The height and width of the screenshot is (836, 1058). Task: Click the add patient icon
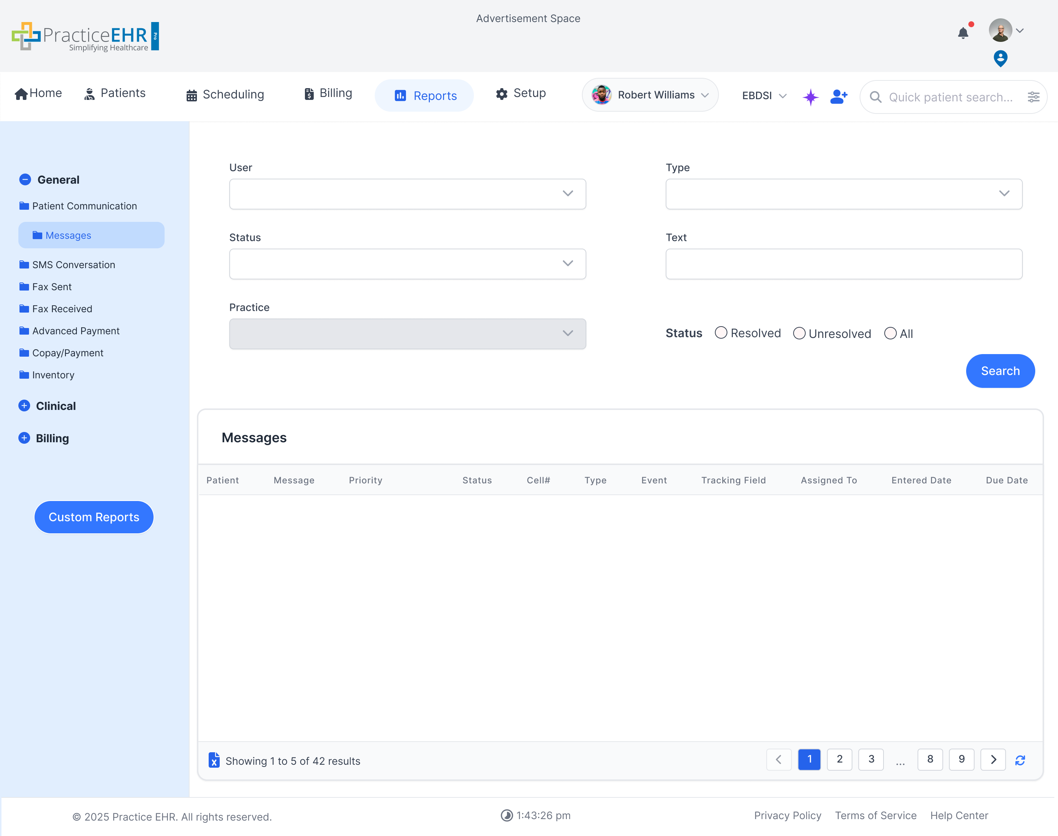[838, 97]
